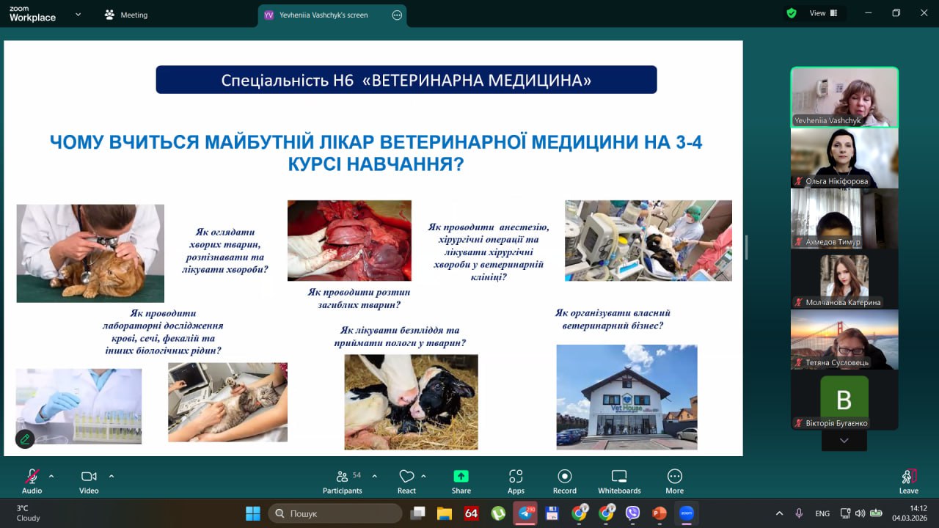Start recording with the Record button

tap(564, 480)
